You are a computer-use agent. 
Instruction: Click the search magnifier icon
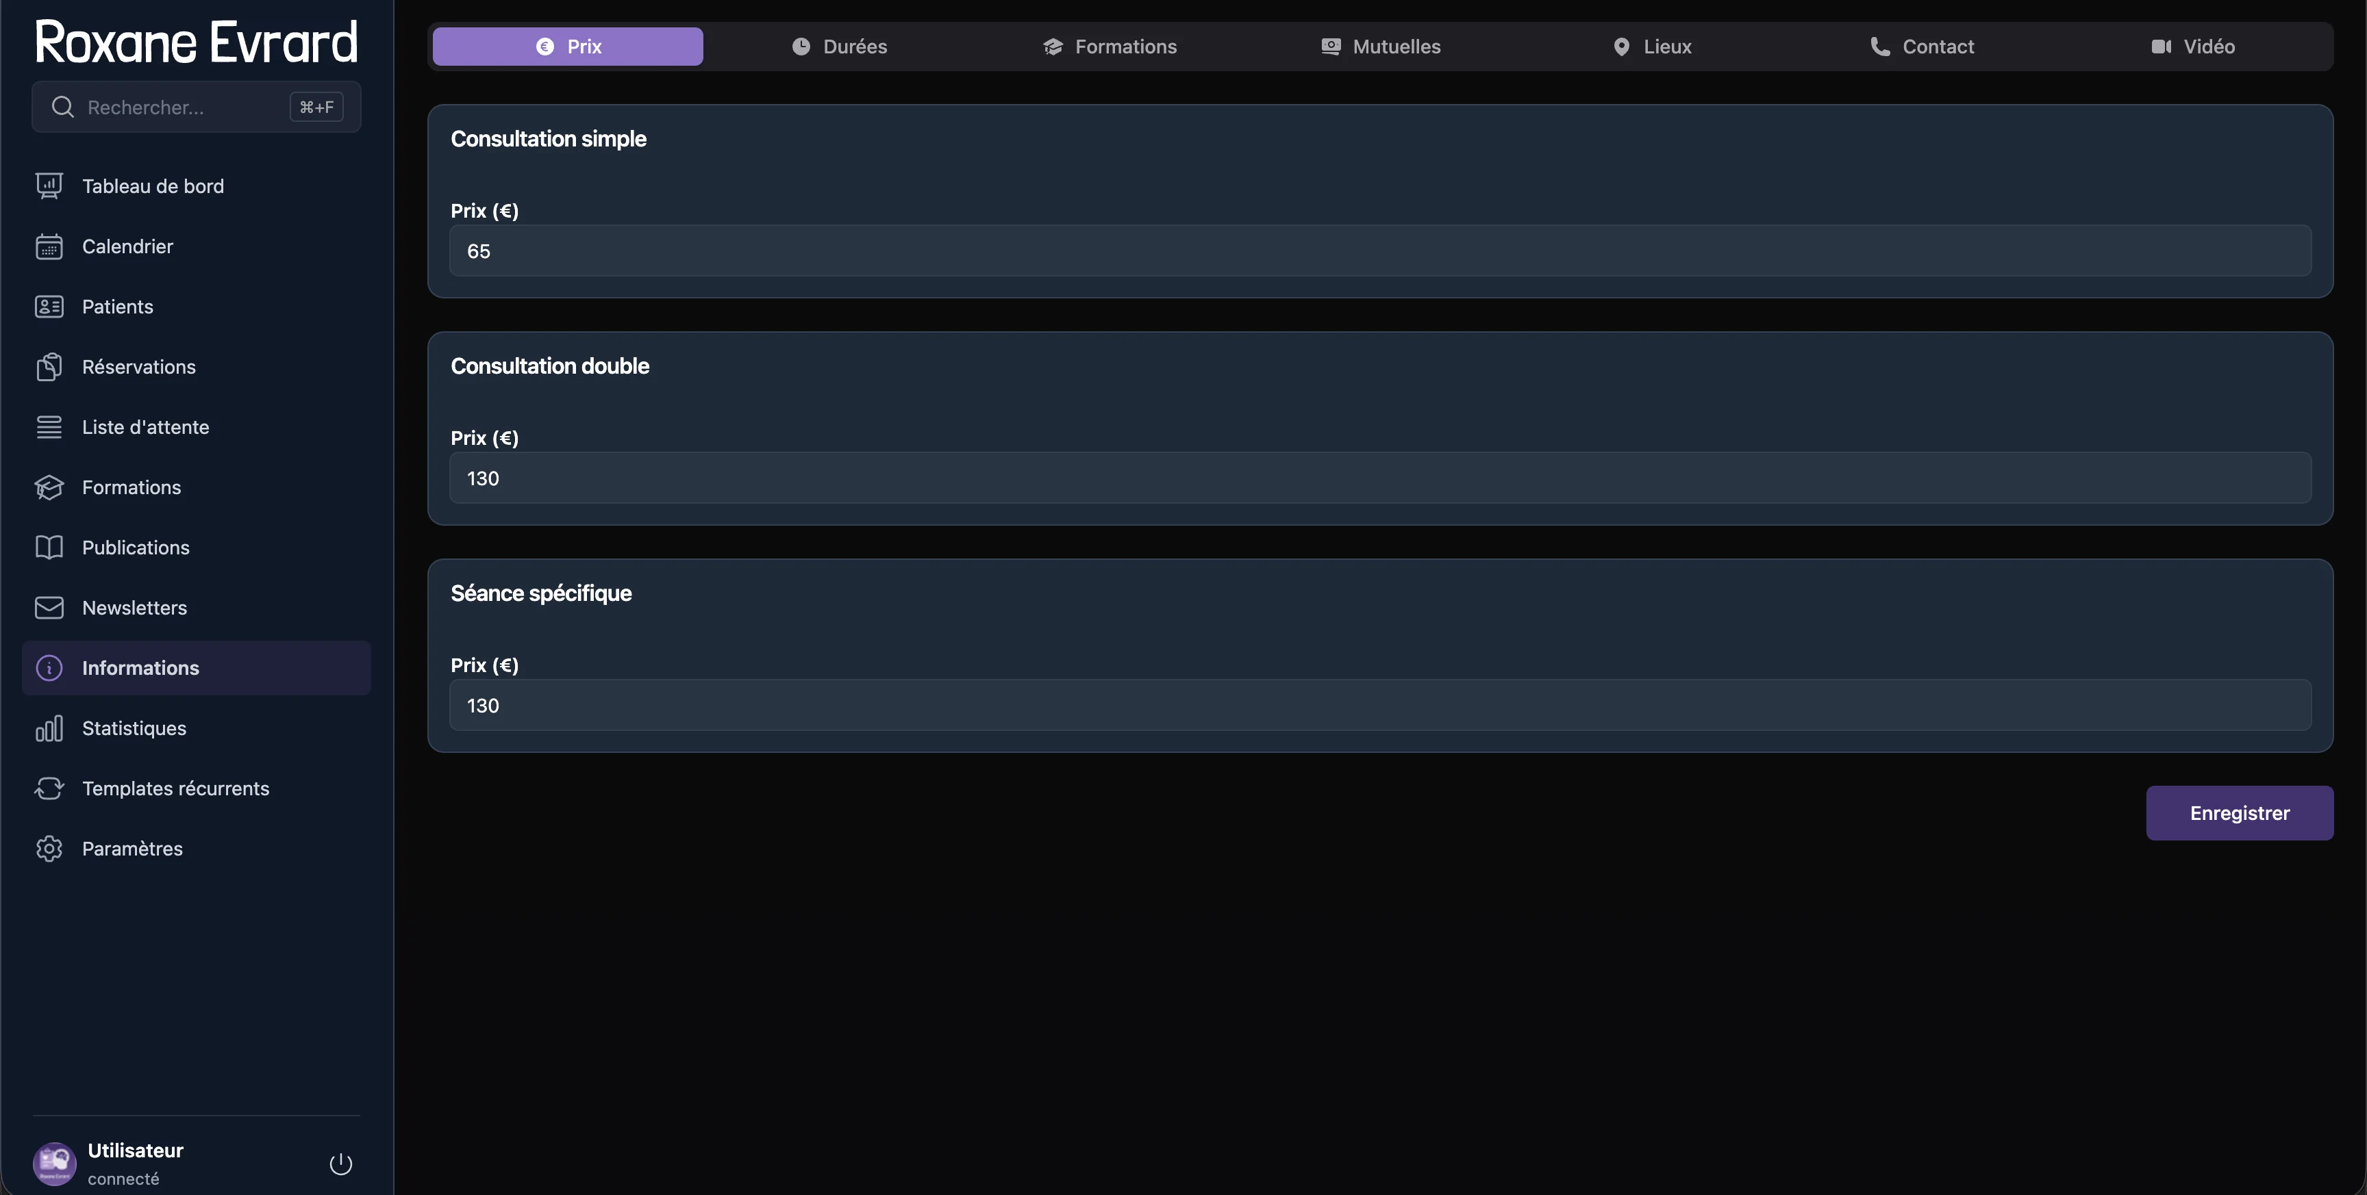pyautogui.click(x=61, y=107)
